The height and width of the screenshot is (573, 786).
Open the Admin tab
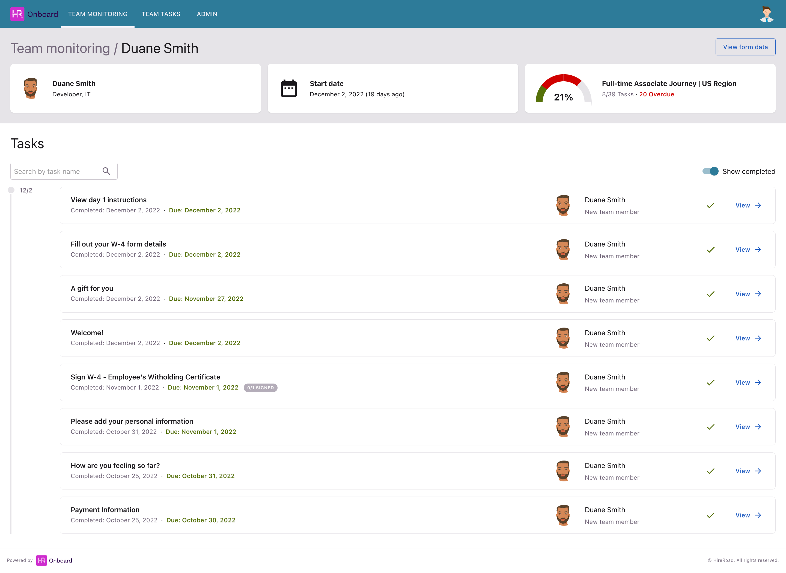click(207, 14)
